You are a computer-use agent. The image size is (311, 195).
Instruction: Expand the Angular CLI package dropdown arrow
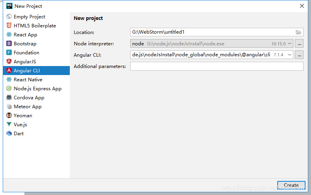tap(289, 55)
